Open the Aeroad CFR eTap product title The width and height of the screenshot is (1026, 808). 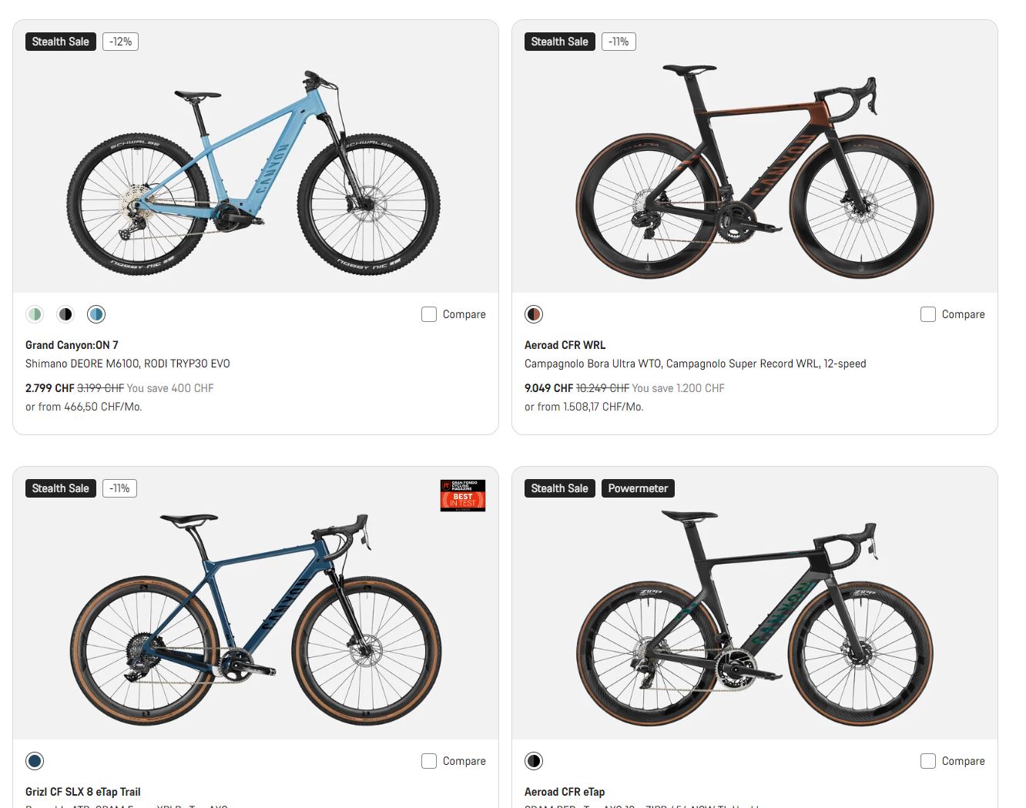click(x=565, y=792)
